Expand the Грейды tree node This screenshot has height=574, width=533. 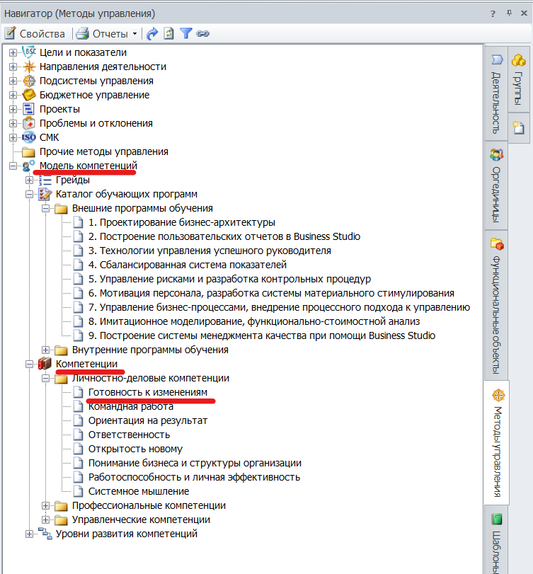pos(30,180)
